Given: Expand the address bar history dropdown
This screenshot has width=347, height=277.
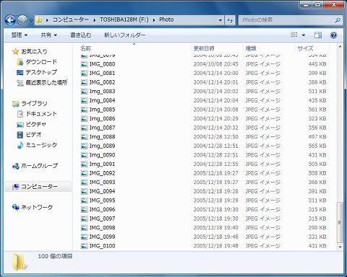Looking at the screenshot, I should 220,20.
